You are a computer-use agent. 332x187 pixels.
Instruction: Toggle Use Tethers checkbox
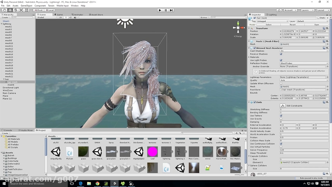coord(281,116)
